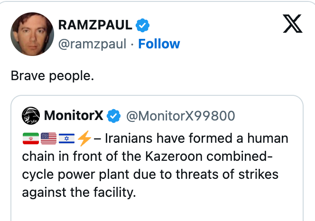Click the "Iranians have formed a human" text
315x221 pixels.
196,138
